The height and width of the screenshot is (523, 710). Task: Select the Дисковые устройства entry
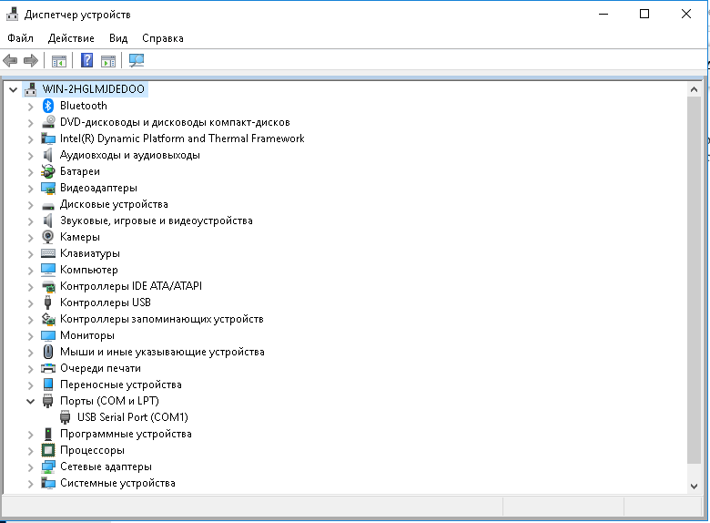coord(114,204)
